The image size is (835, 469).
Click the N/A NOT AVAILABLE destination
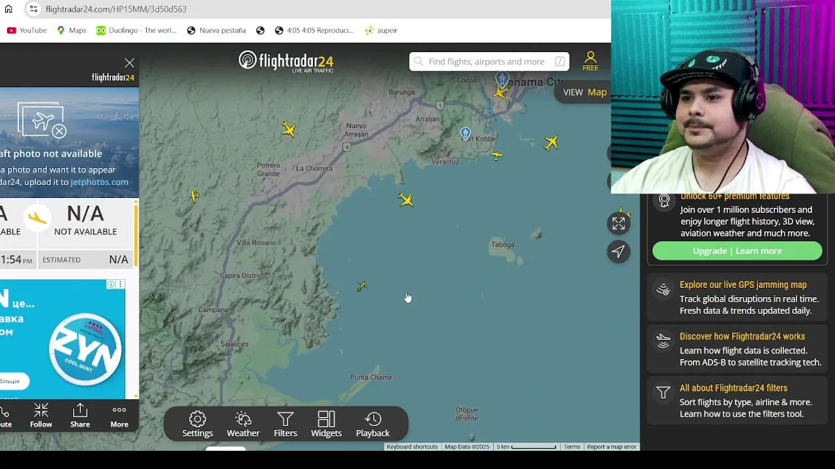tap(85, 220)
